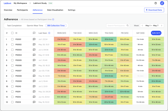This screenshot has width=168, height=111.
Task: Open the LF user avatar menu
Action: (x=162, y=3)
